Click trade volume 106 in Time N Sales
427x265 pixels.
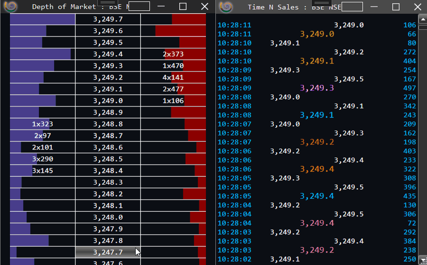pyautogui.click(x=409, y=25)
